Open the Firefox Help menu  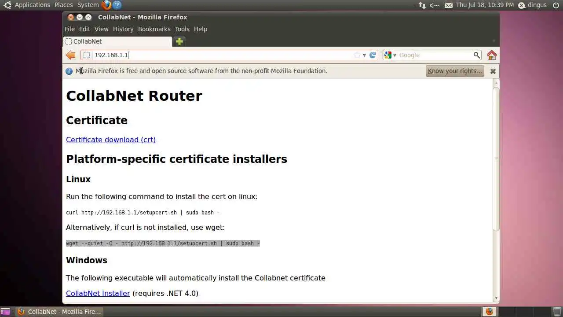[x=201, y=29]
